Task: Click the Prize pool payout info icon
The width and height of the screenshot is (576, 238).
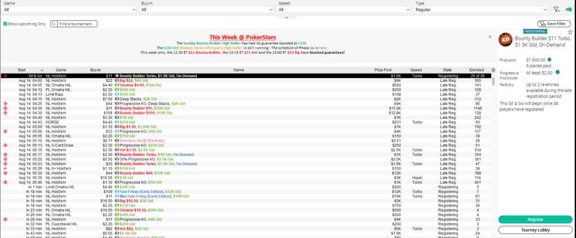Action: click(550, 59)
